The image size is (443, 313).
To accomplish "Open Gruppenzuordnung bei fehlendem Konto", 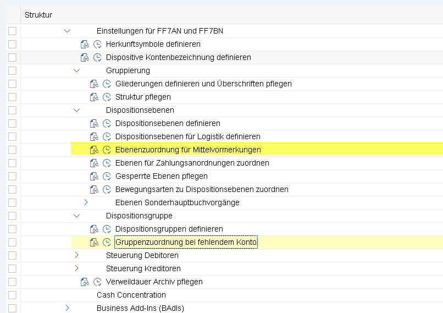I will pyautogui.click(x=186, y=242).
